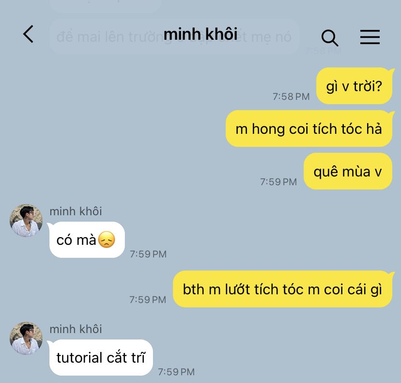Select the 'm hong coi tích tóc hả' bubble

tap(309, 128)
